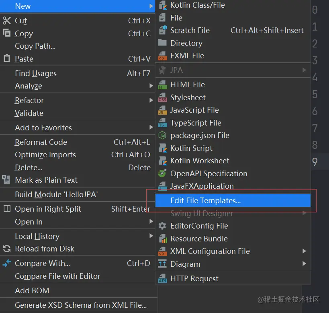329x313 pixels.
Task: Click Compare With… option
Action: (x=42, y=264)
